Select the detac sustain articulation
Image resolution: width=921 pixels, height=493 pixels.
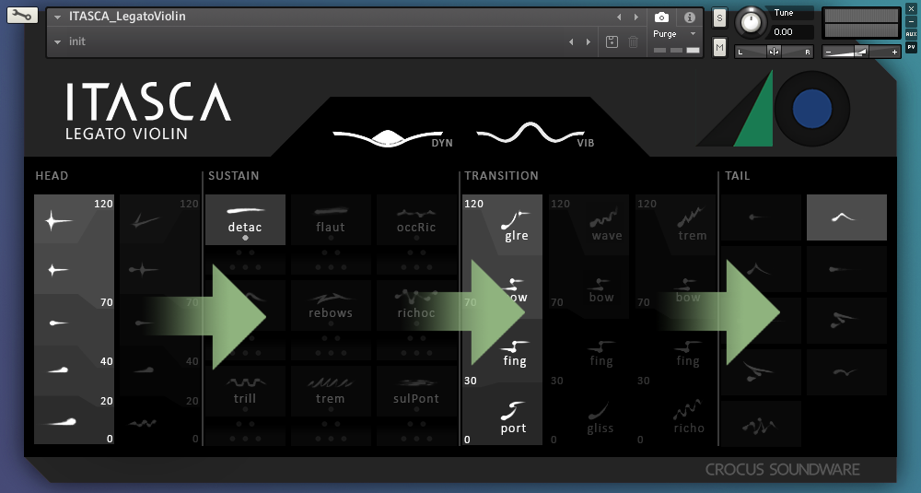[245, 219]
